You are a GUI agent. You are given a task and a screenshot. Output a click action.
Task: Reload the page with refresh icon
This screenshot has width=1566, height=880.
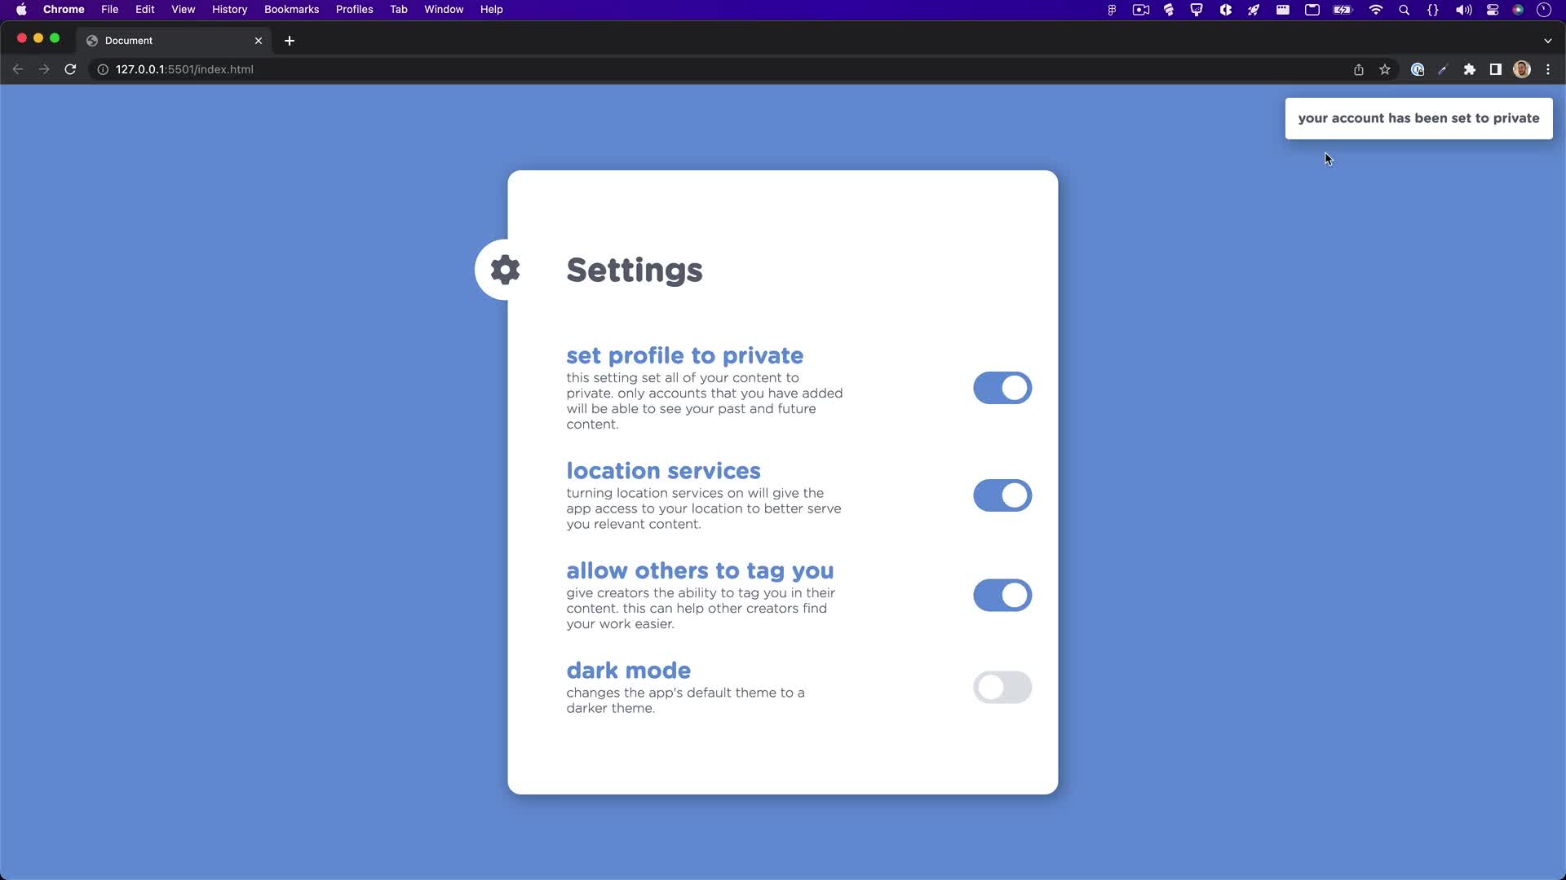(70, 69)
